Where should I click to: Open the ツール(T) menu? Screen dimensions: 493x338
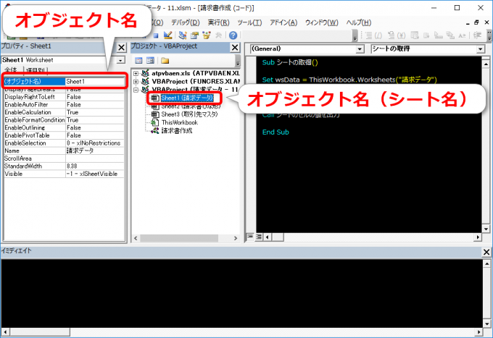[249, 22]
